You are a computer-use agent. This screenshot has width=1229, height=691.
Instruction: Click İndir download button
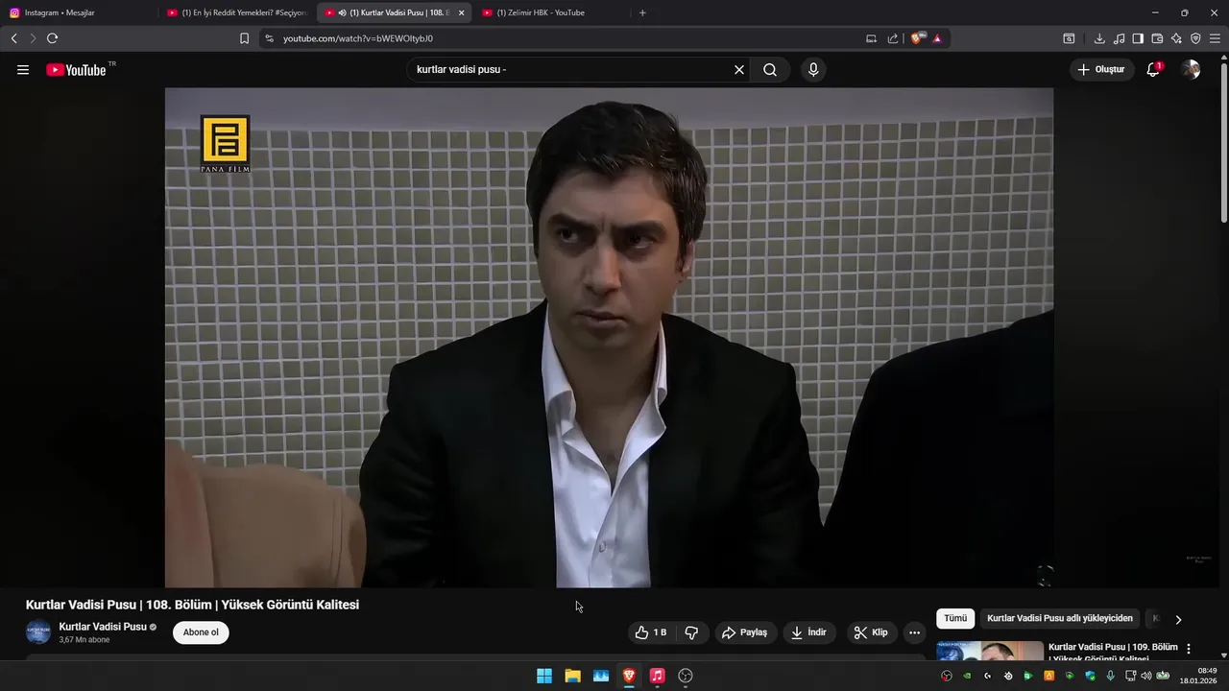click(x=808, y=632)
